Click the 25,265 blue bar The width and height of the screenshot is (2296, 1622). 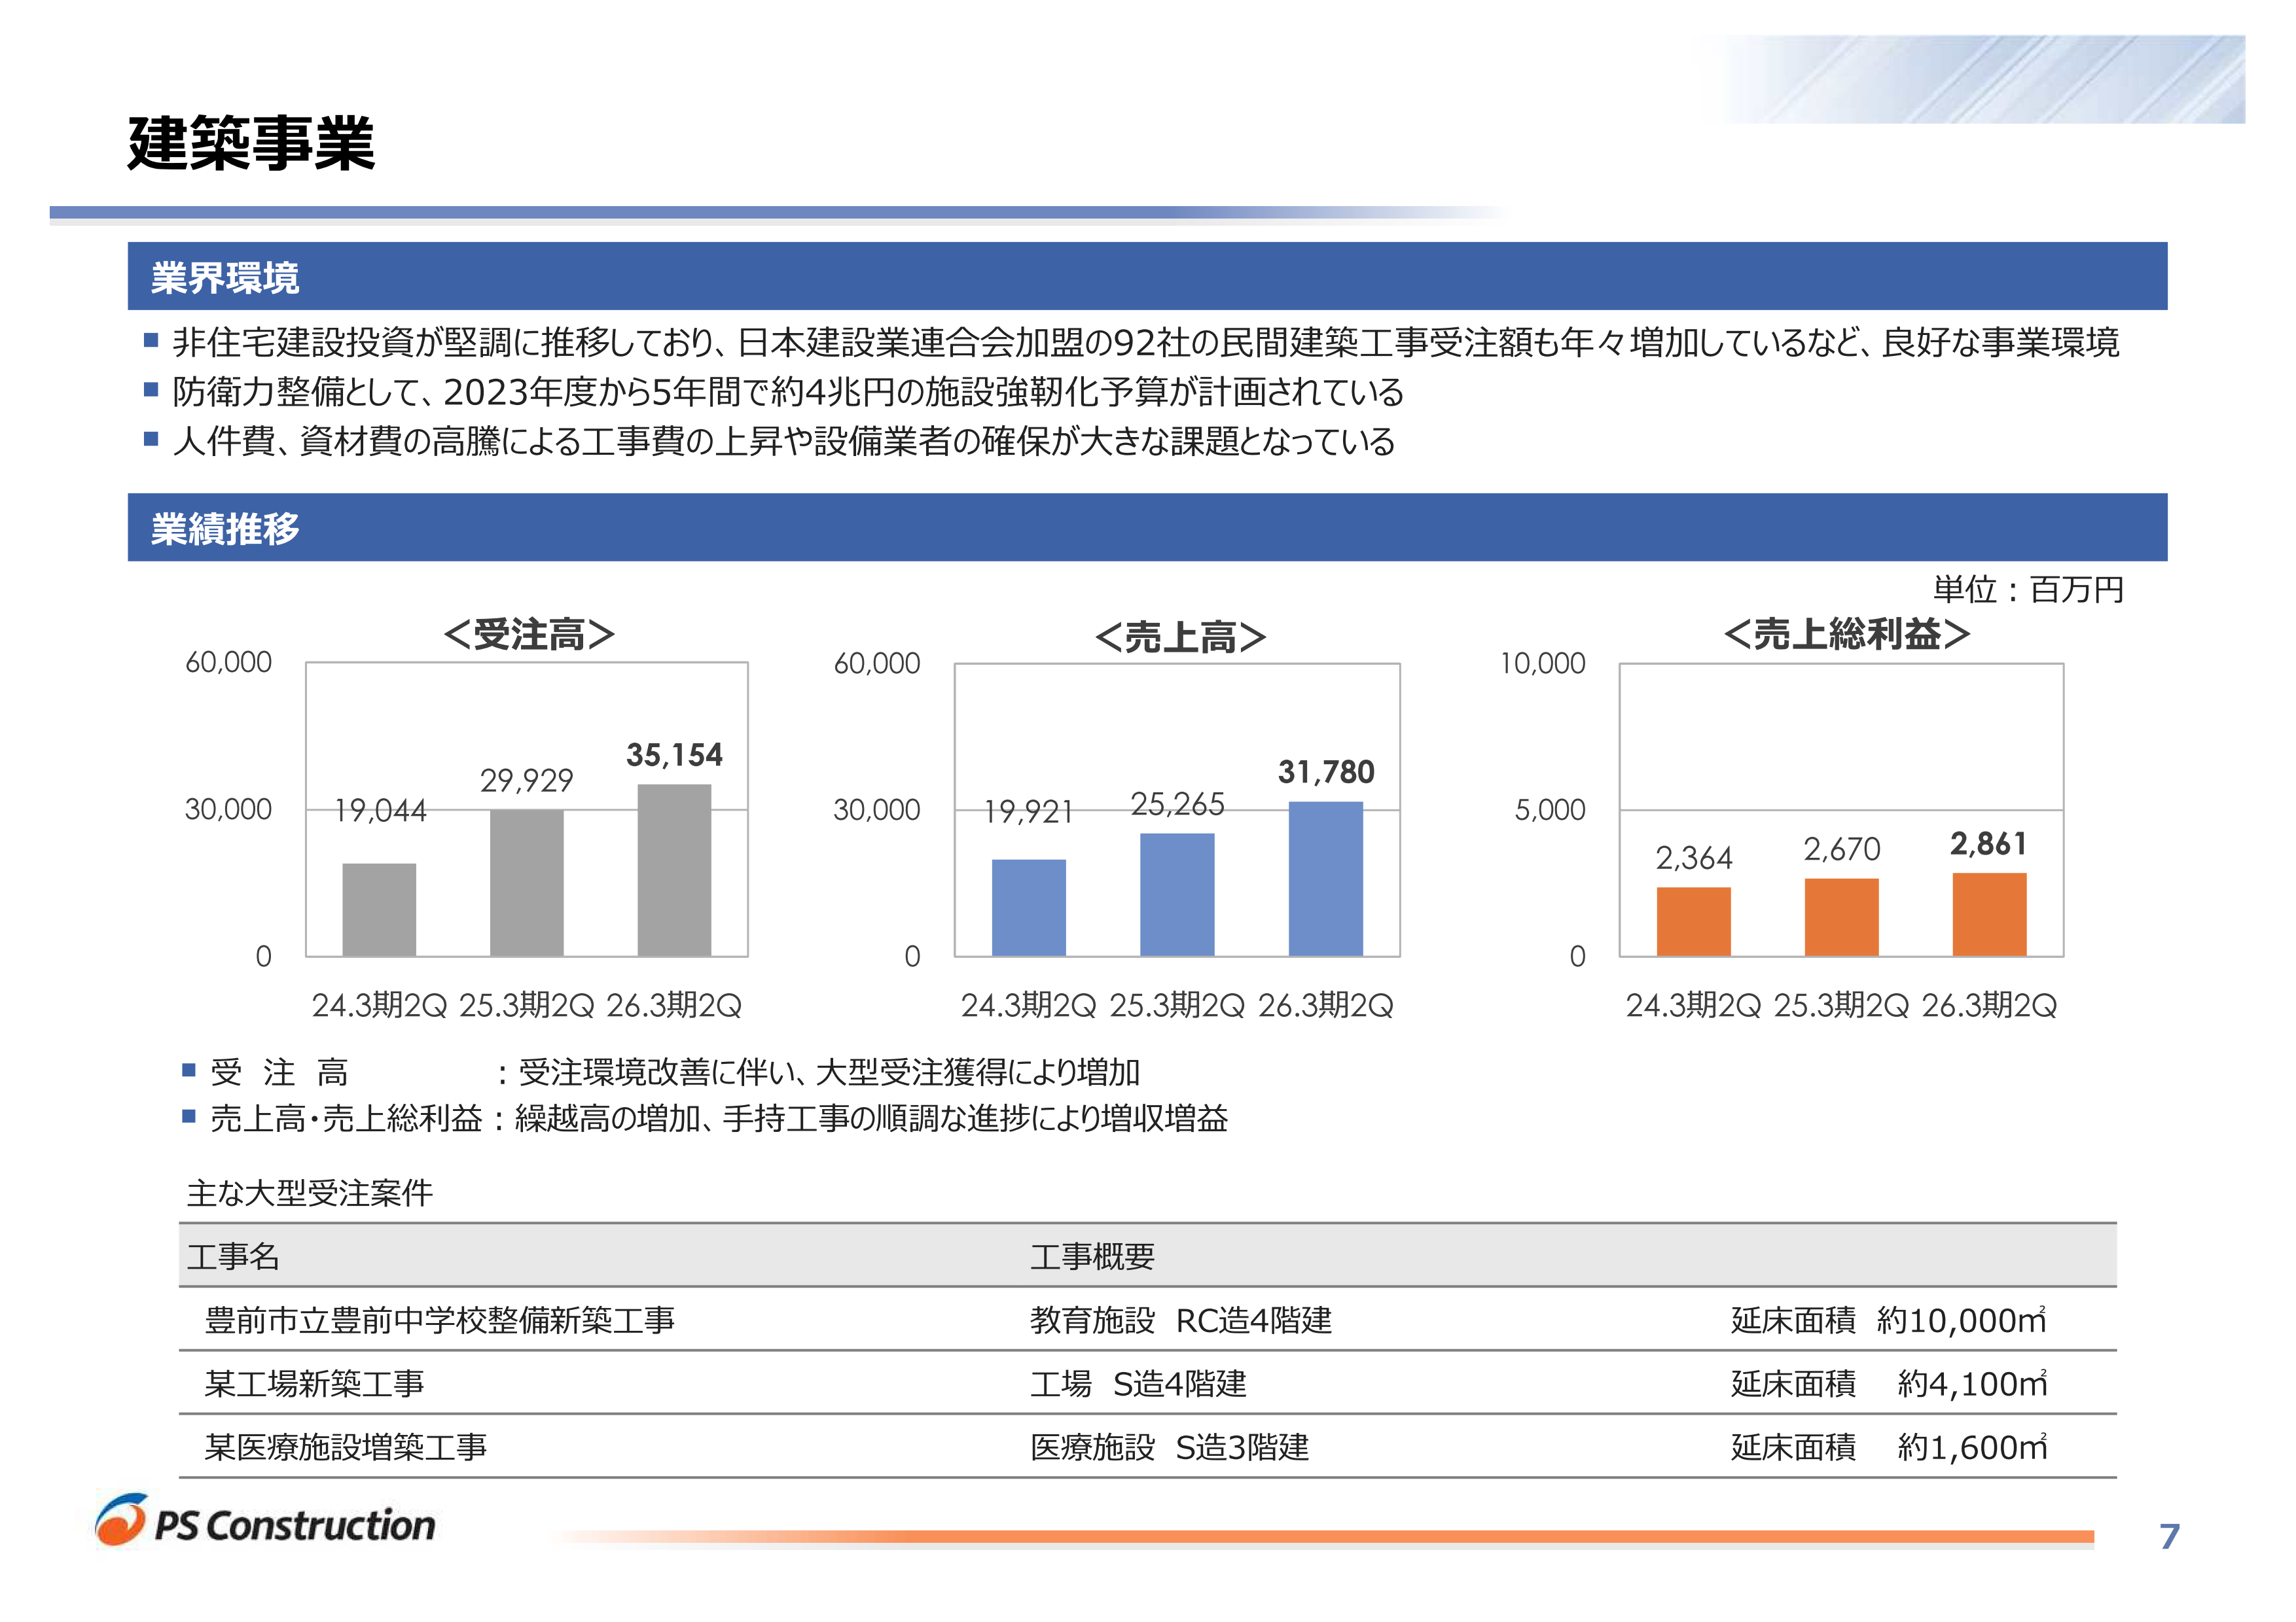click(x=1177, y=894)
